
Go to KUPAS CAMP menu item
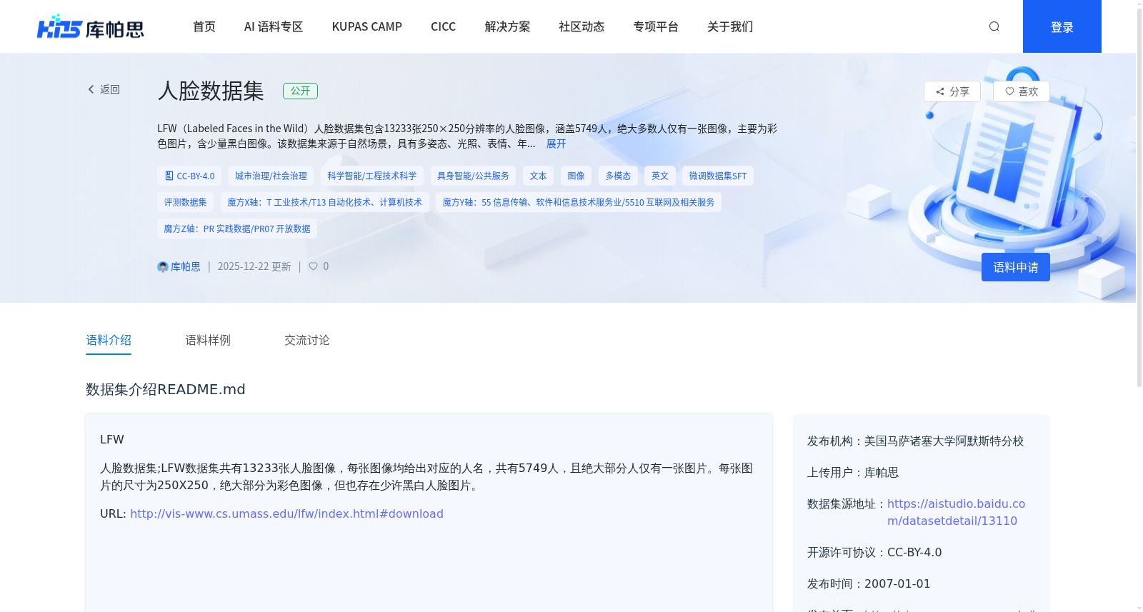point(367,26)
